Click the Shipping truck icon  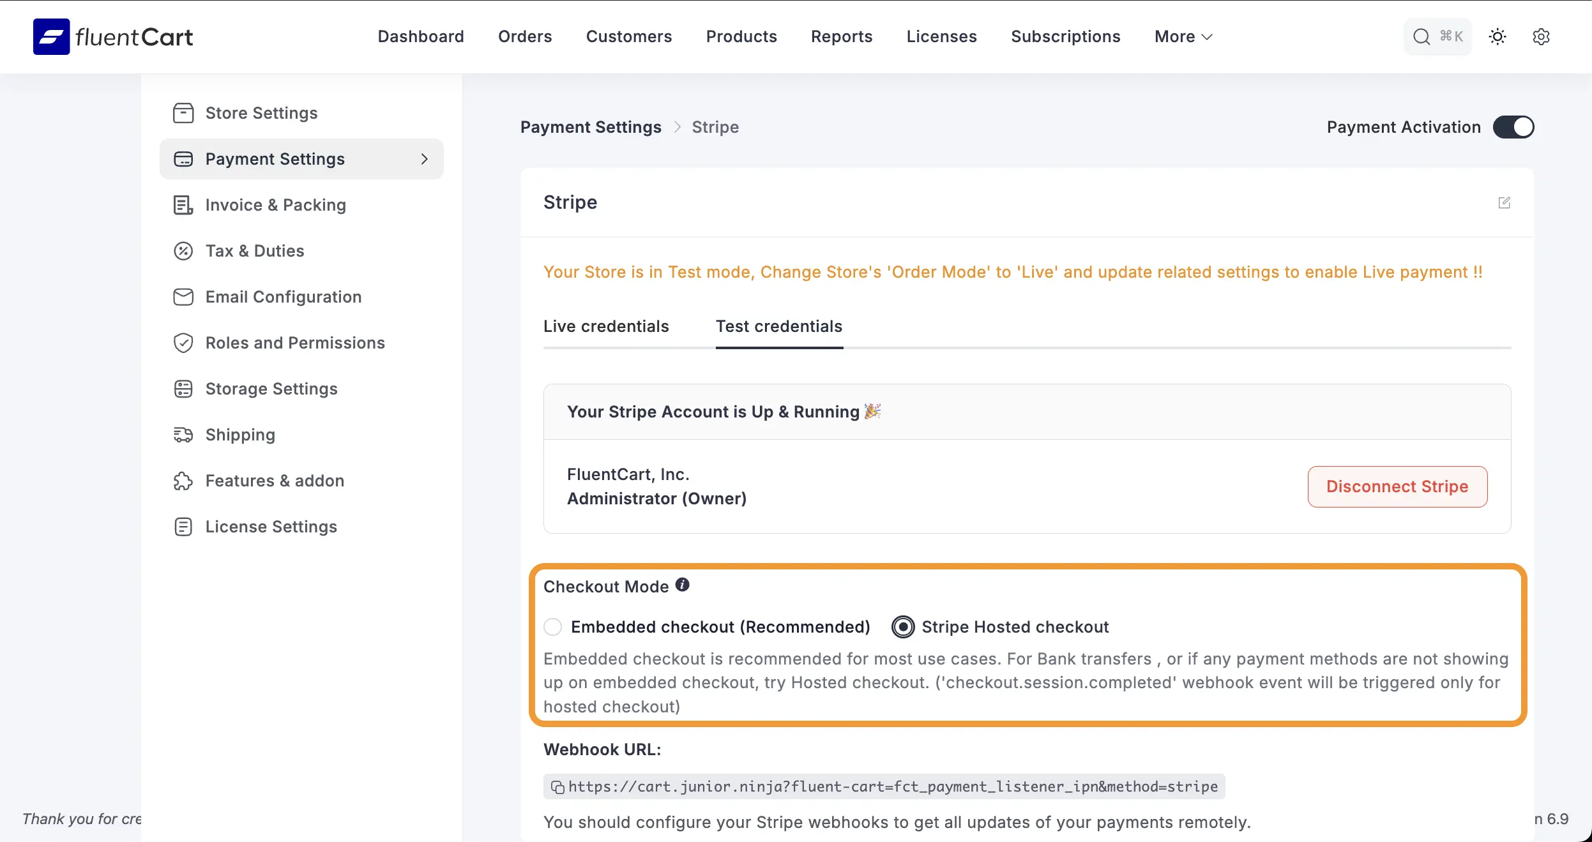(x=183, y=435)
